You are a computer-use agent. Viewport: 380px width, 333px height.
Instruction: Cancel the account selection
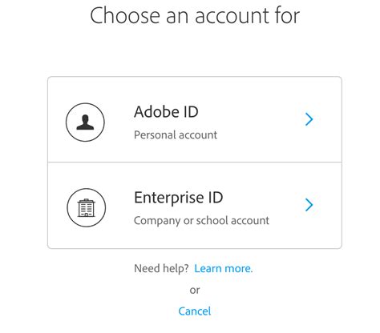point(195,311)
